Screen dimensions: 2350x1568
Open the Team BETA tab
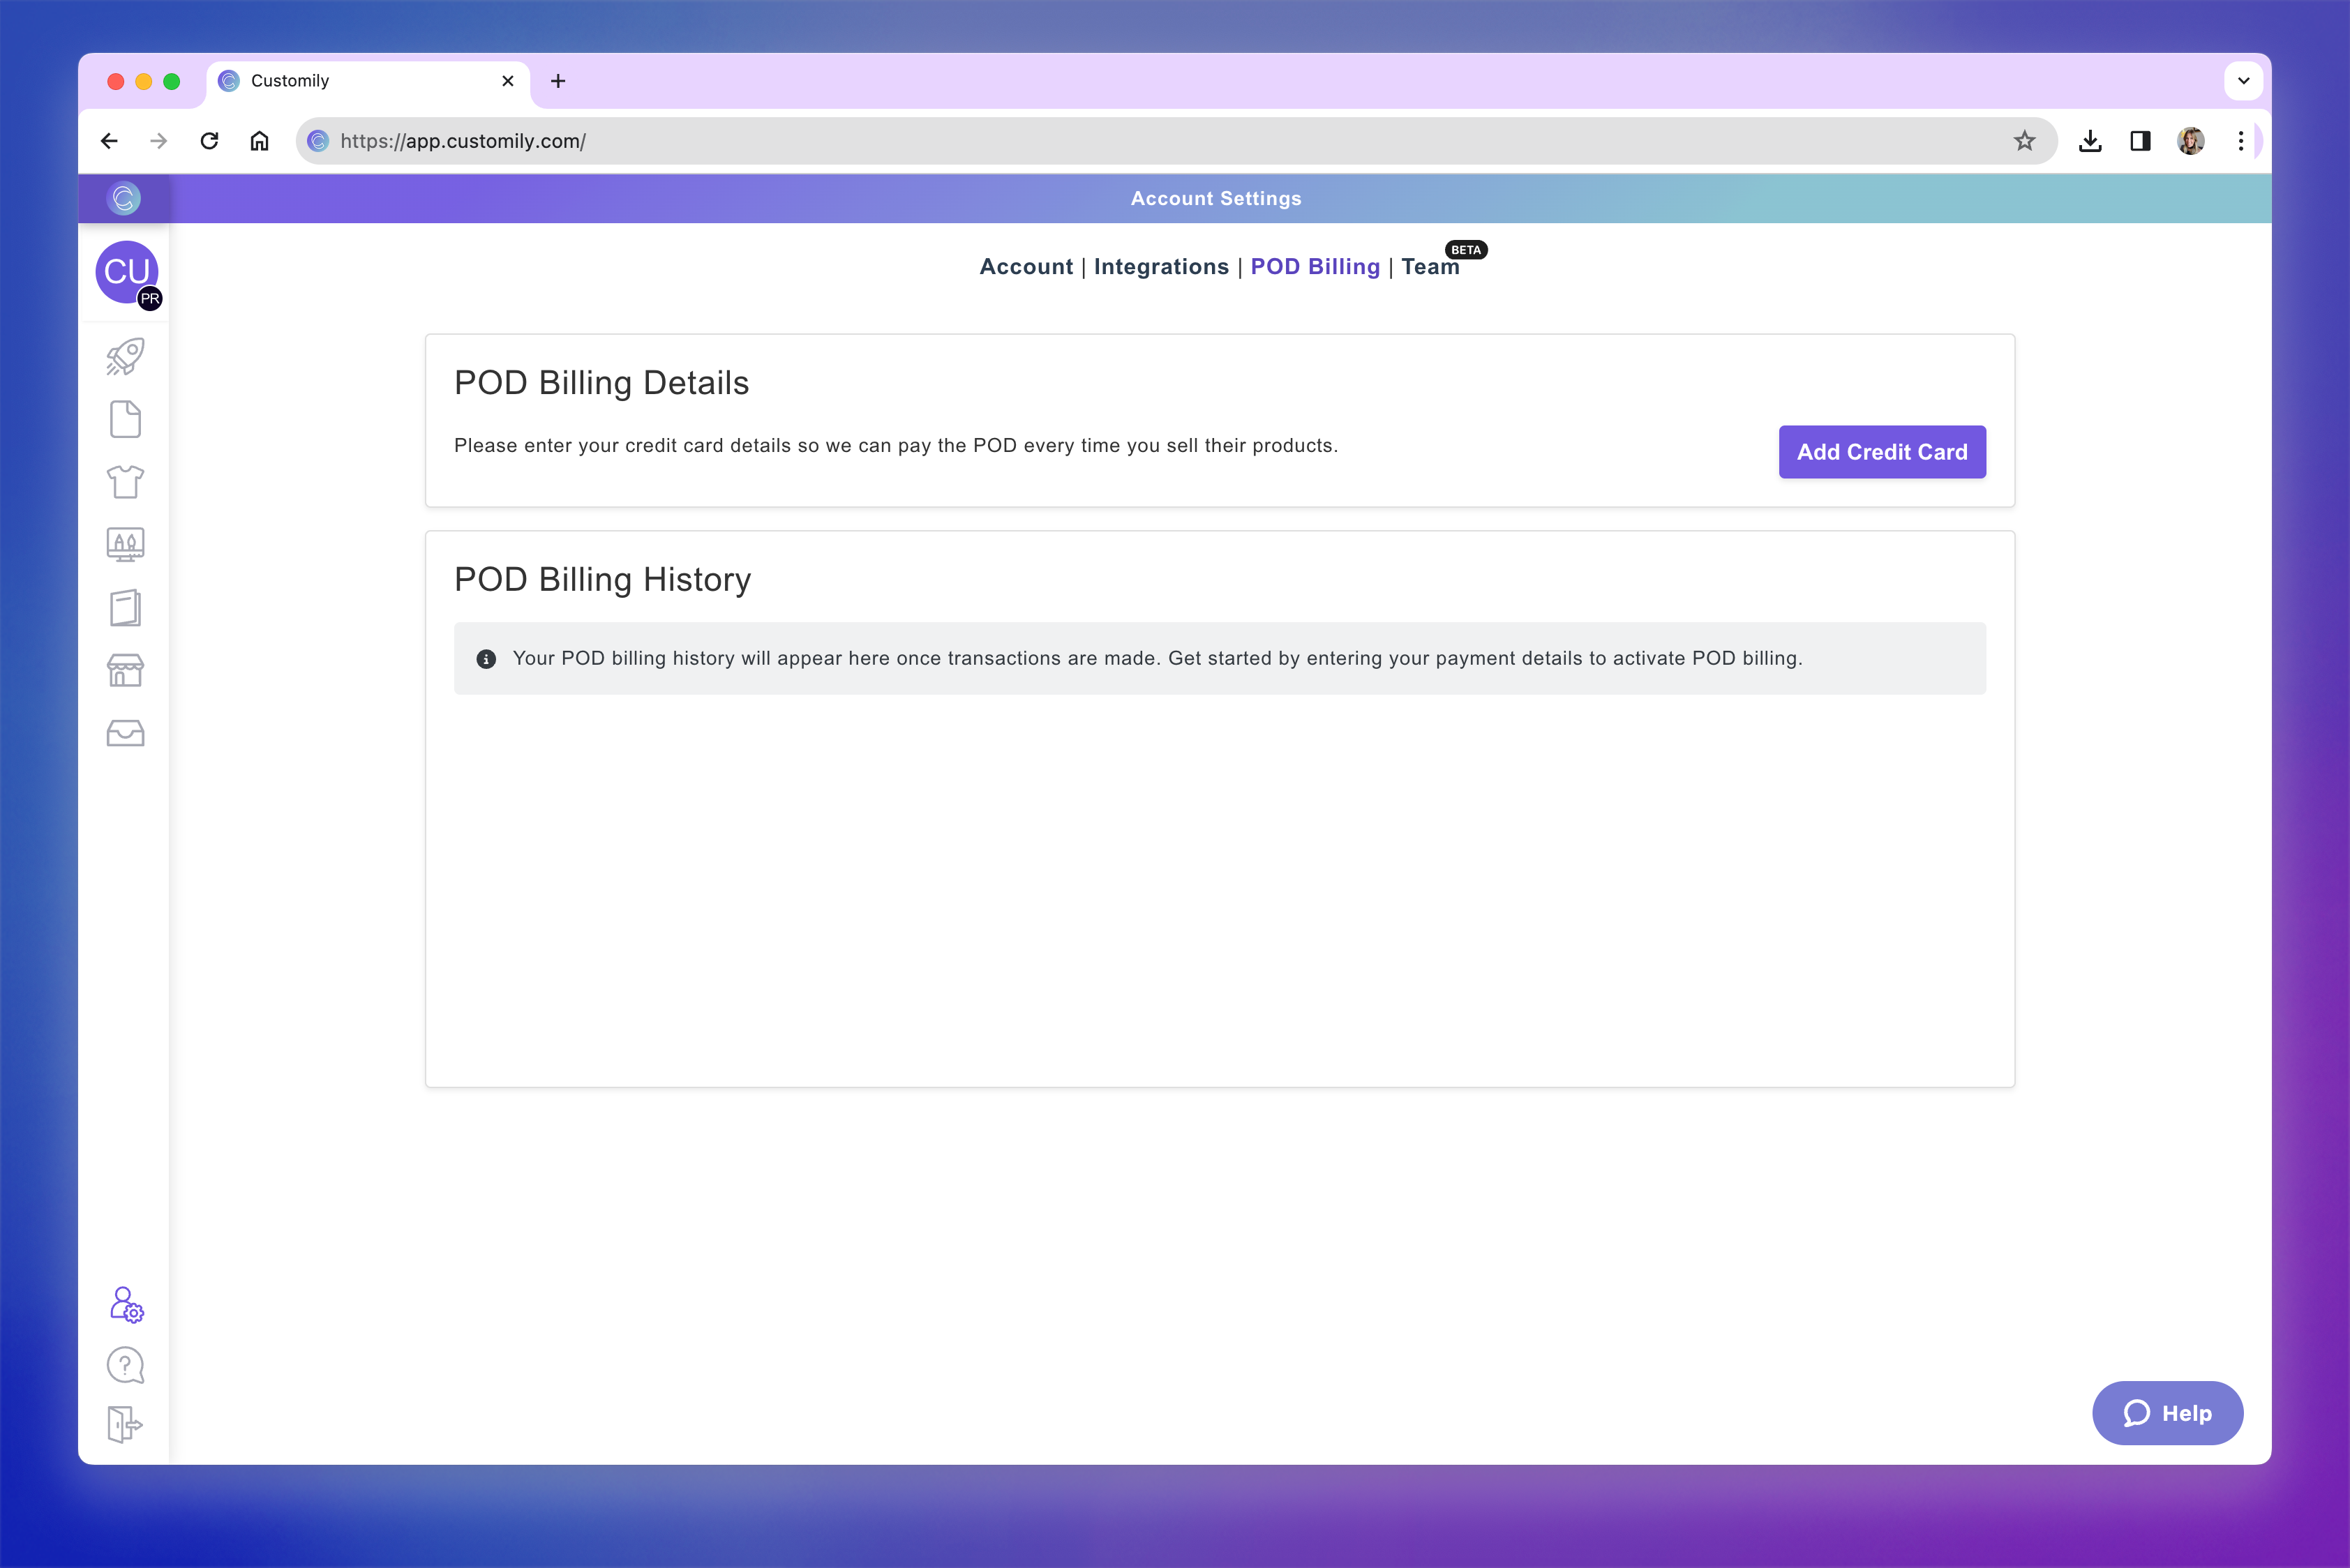pyautogui.click(x=1430, y=267)
